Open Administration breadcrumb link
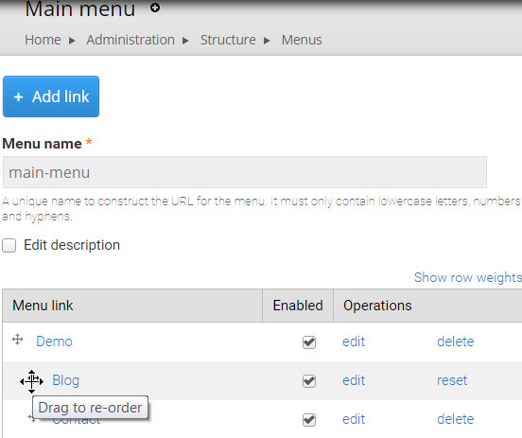Screen dimensions: 522x438 pos(130,40)
